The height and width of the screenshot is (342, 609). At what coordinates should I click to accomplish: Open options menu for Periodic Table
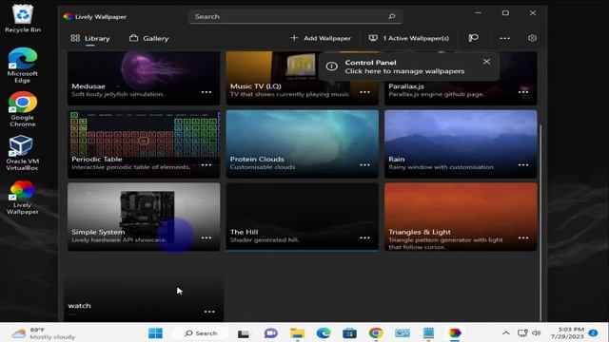(x=206, y=165)
